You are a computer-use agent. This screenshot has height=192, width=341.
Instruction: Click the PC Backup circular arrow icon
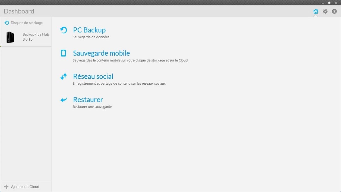[x=64, y=30]
